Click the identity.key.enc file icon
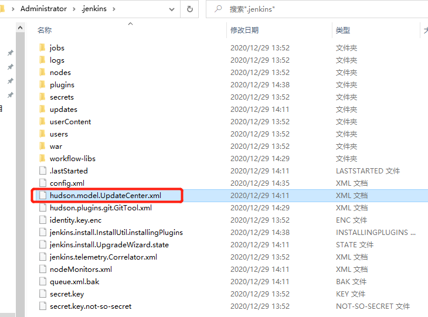Screen dimensions: 428x317 (x=43, y=220)
